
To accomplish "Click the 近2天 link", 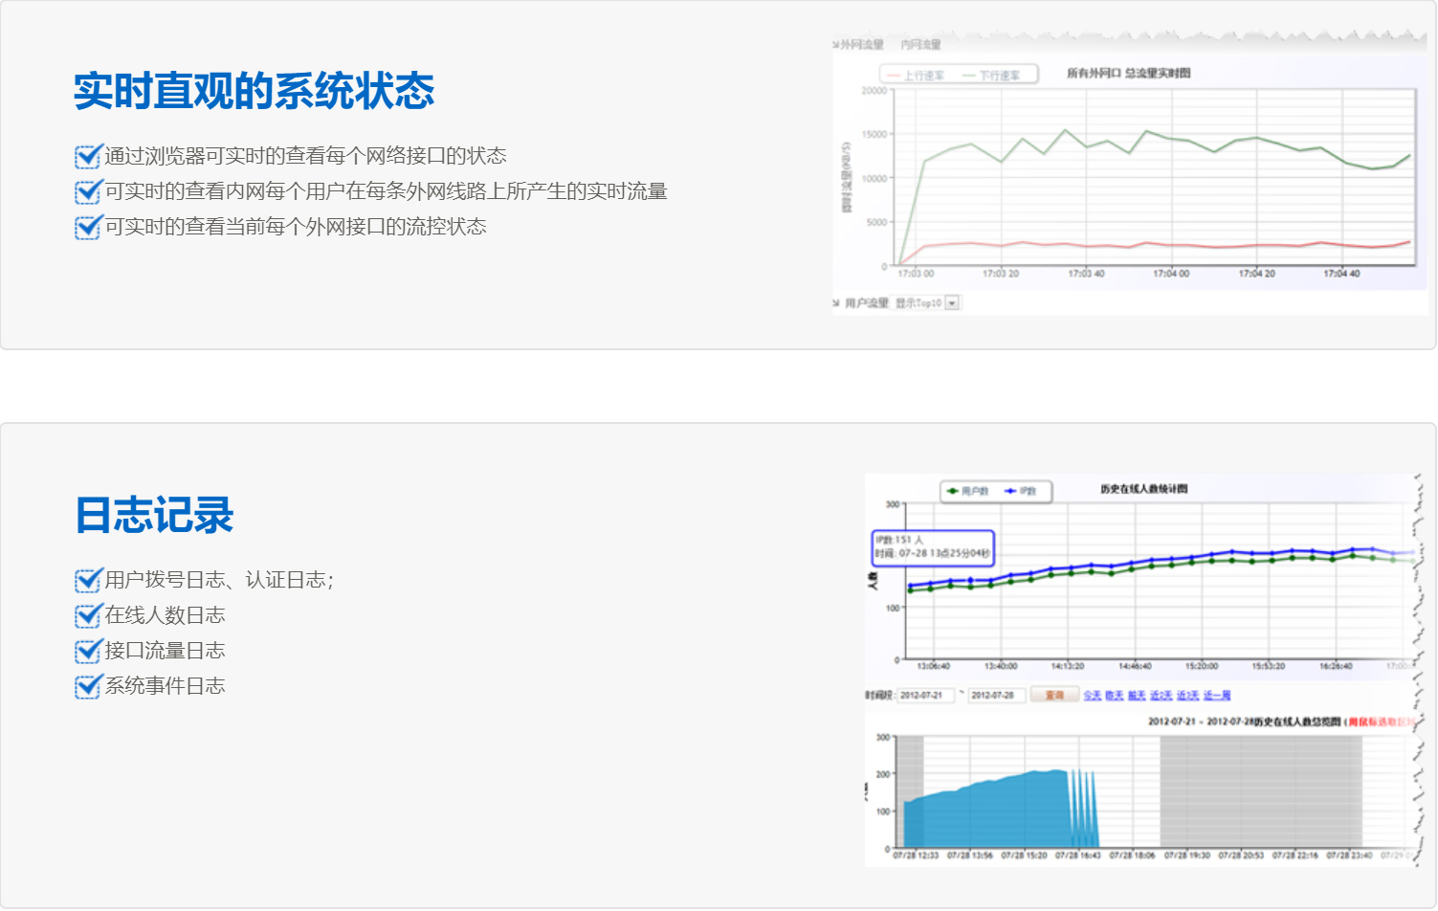I will (x=1161, y=696).
